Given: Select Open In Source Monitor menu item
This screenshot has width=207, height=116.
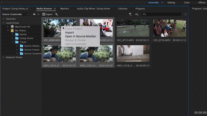Looking at the screenshot, I should point(80,36).
